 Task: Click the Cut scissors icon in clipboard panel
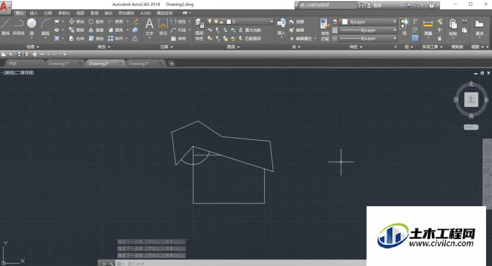point(464,21)
